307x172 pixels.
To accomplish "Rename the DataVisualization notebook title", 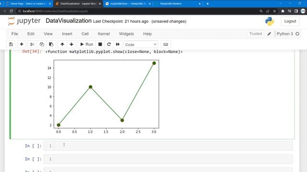I will click(69, 21).
